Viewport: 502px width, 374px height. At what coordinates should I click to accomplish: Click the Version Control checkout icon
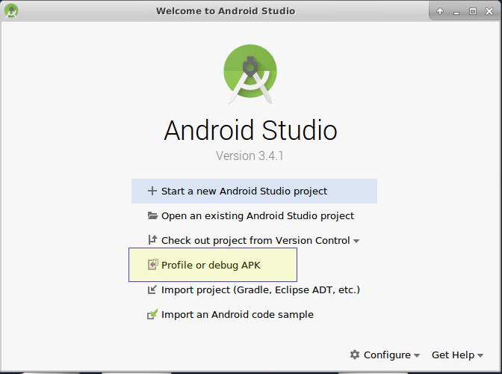pos(152,240)
